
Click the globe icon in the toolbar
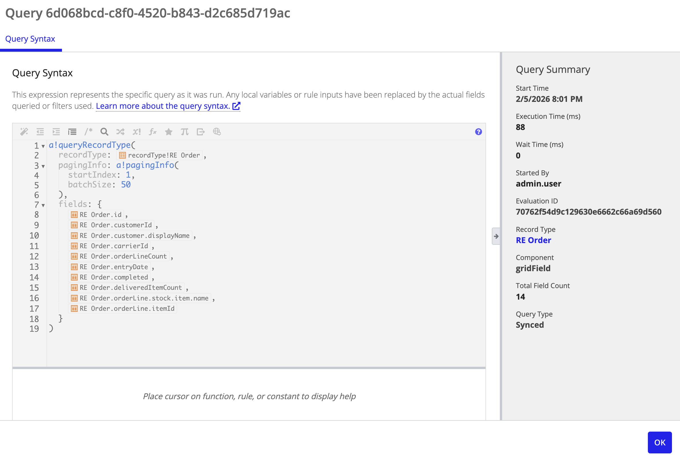coord(217,132)
